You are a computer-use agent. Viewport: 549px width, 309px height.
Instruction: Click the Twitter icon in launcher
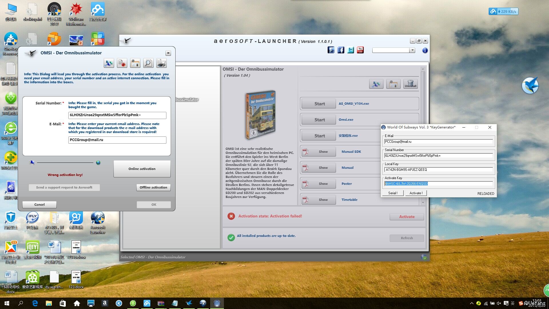(351, 50)
